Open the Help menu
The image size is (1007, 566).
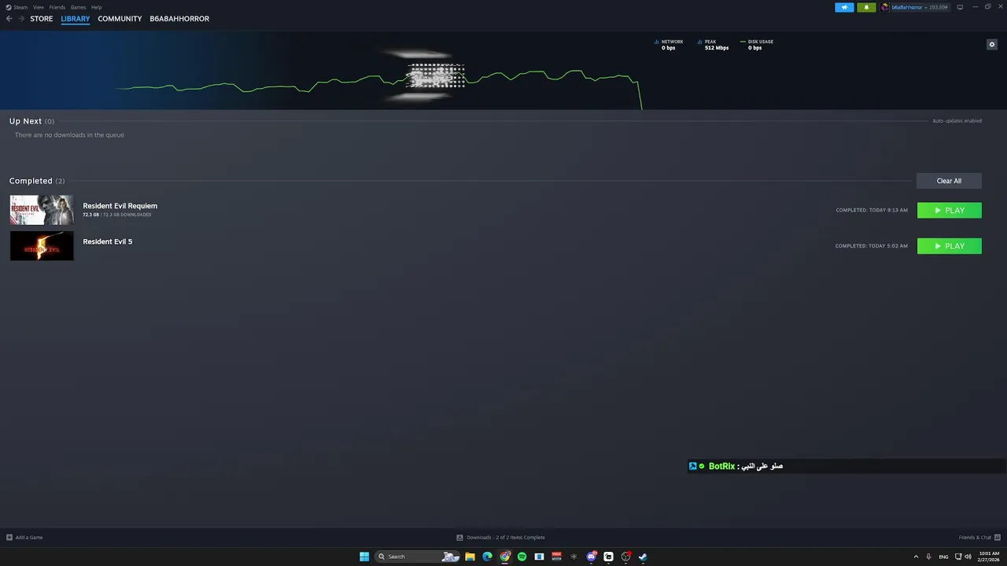(x=96, y=7)
